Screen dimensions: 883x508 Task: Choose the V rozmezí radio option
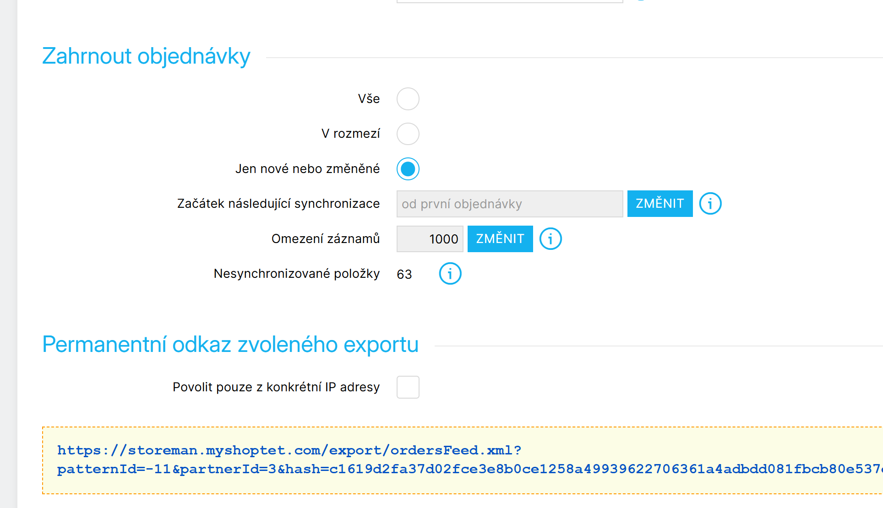408,134
